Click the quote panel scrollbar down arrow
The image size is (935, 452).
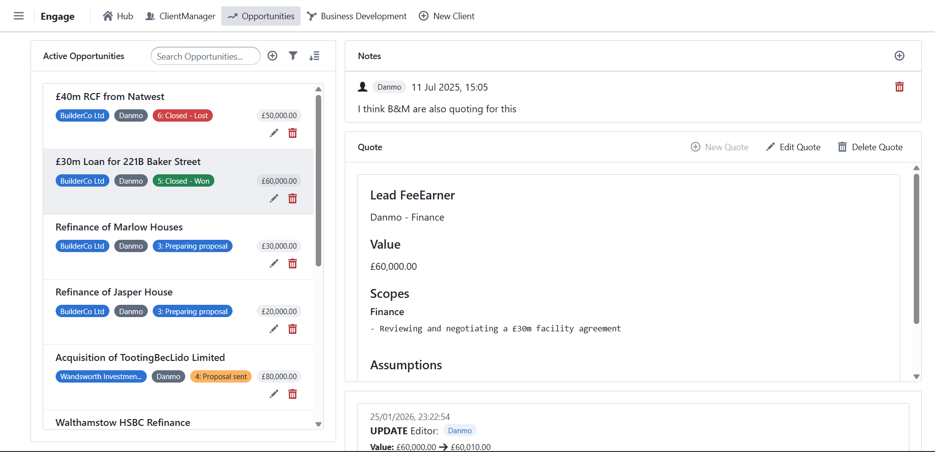[916, 377]
